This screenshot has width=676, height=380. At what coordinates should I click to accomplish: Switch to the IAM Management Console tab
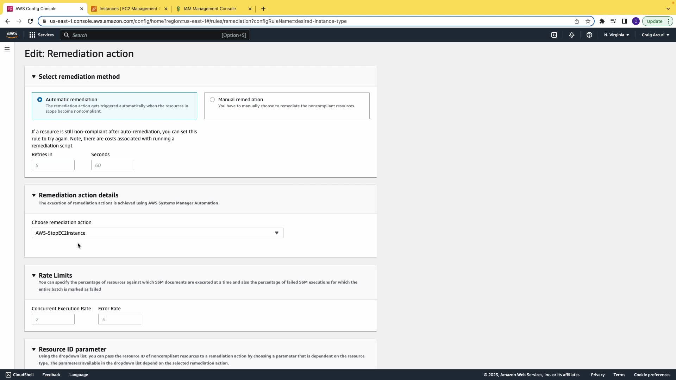pyautogui.click(x=209, y=9)
